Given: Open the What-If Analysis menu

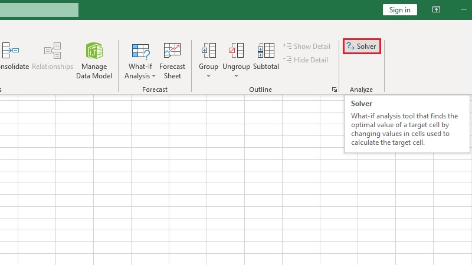Looking at the screenshot, I should pyautogui.click(x=140, y=61).
